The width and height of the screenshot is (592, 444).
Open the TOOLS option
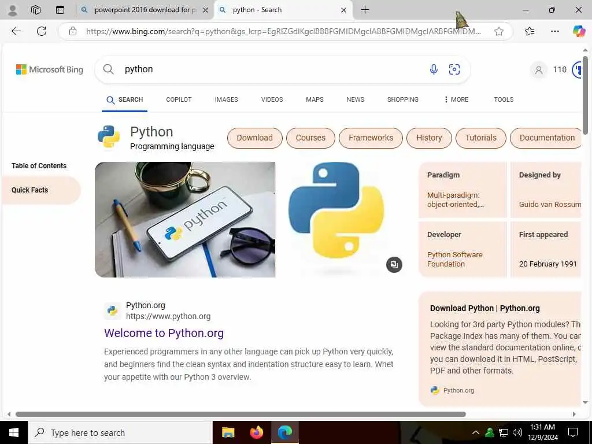[504, 99]
